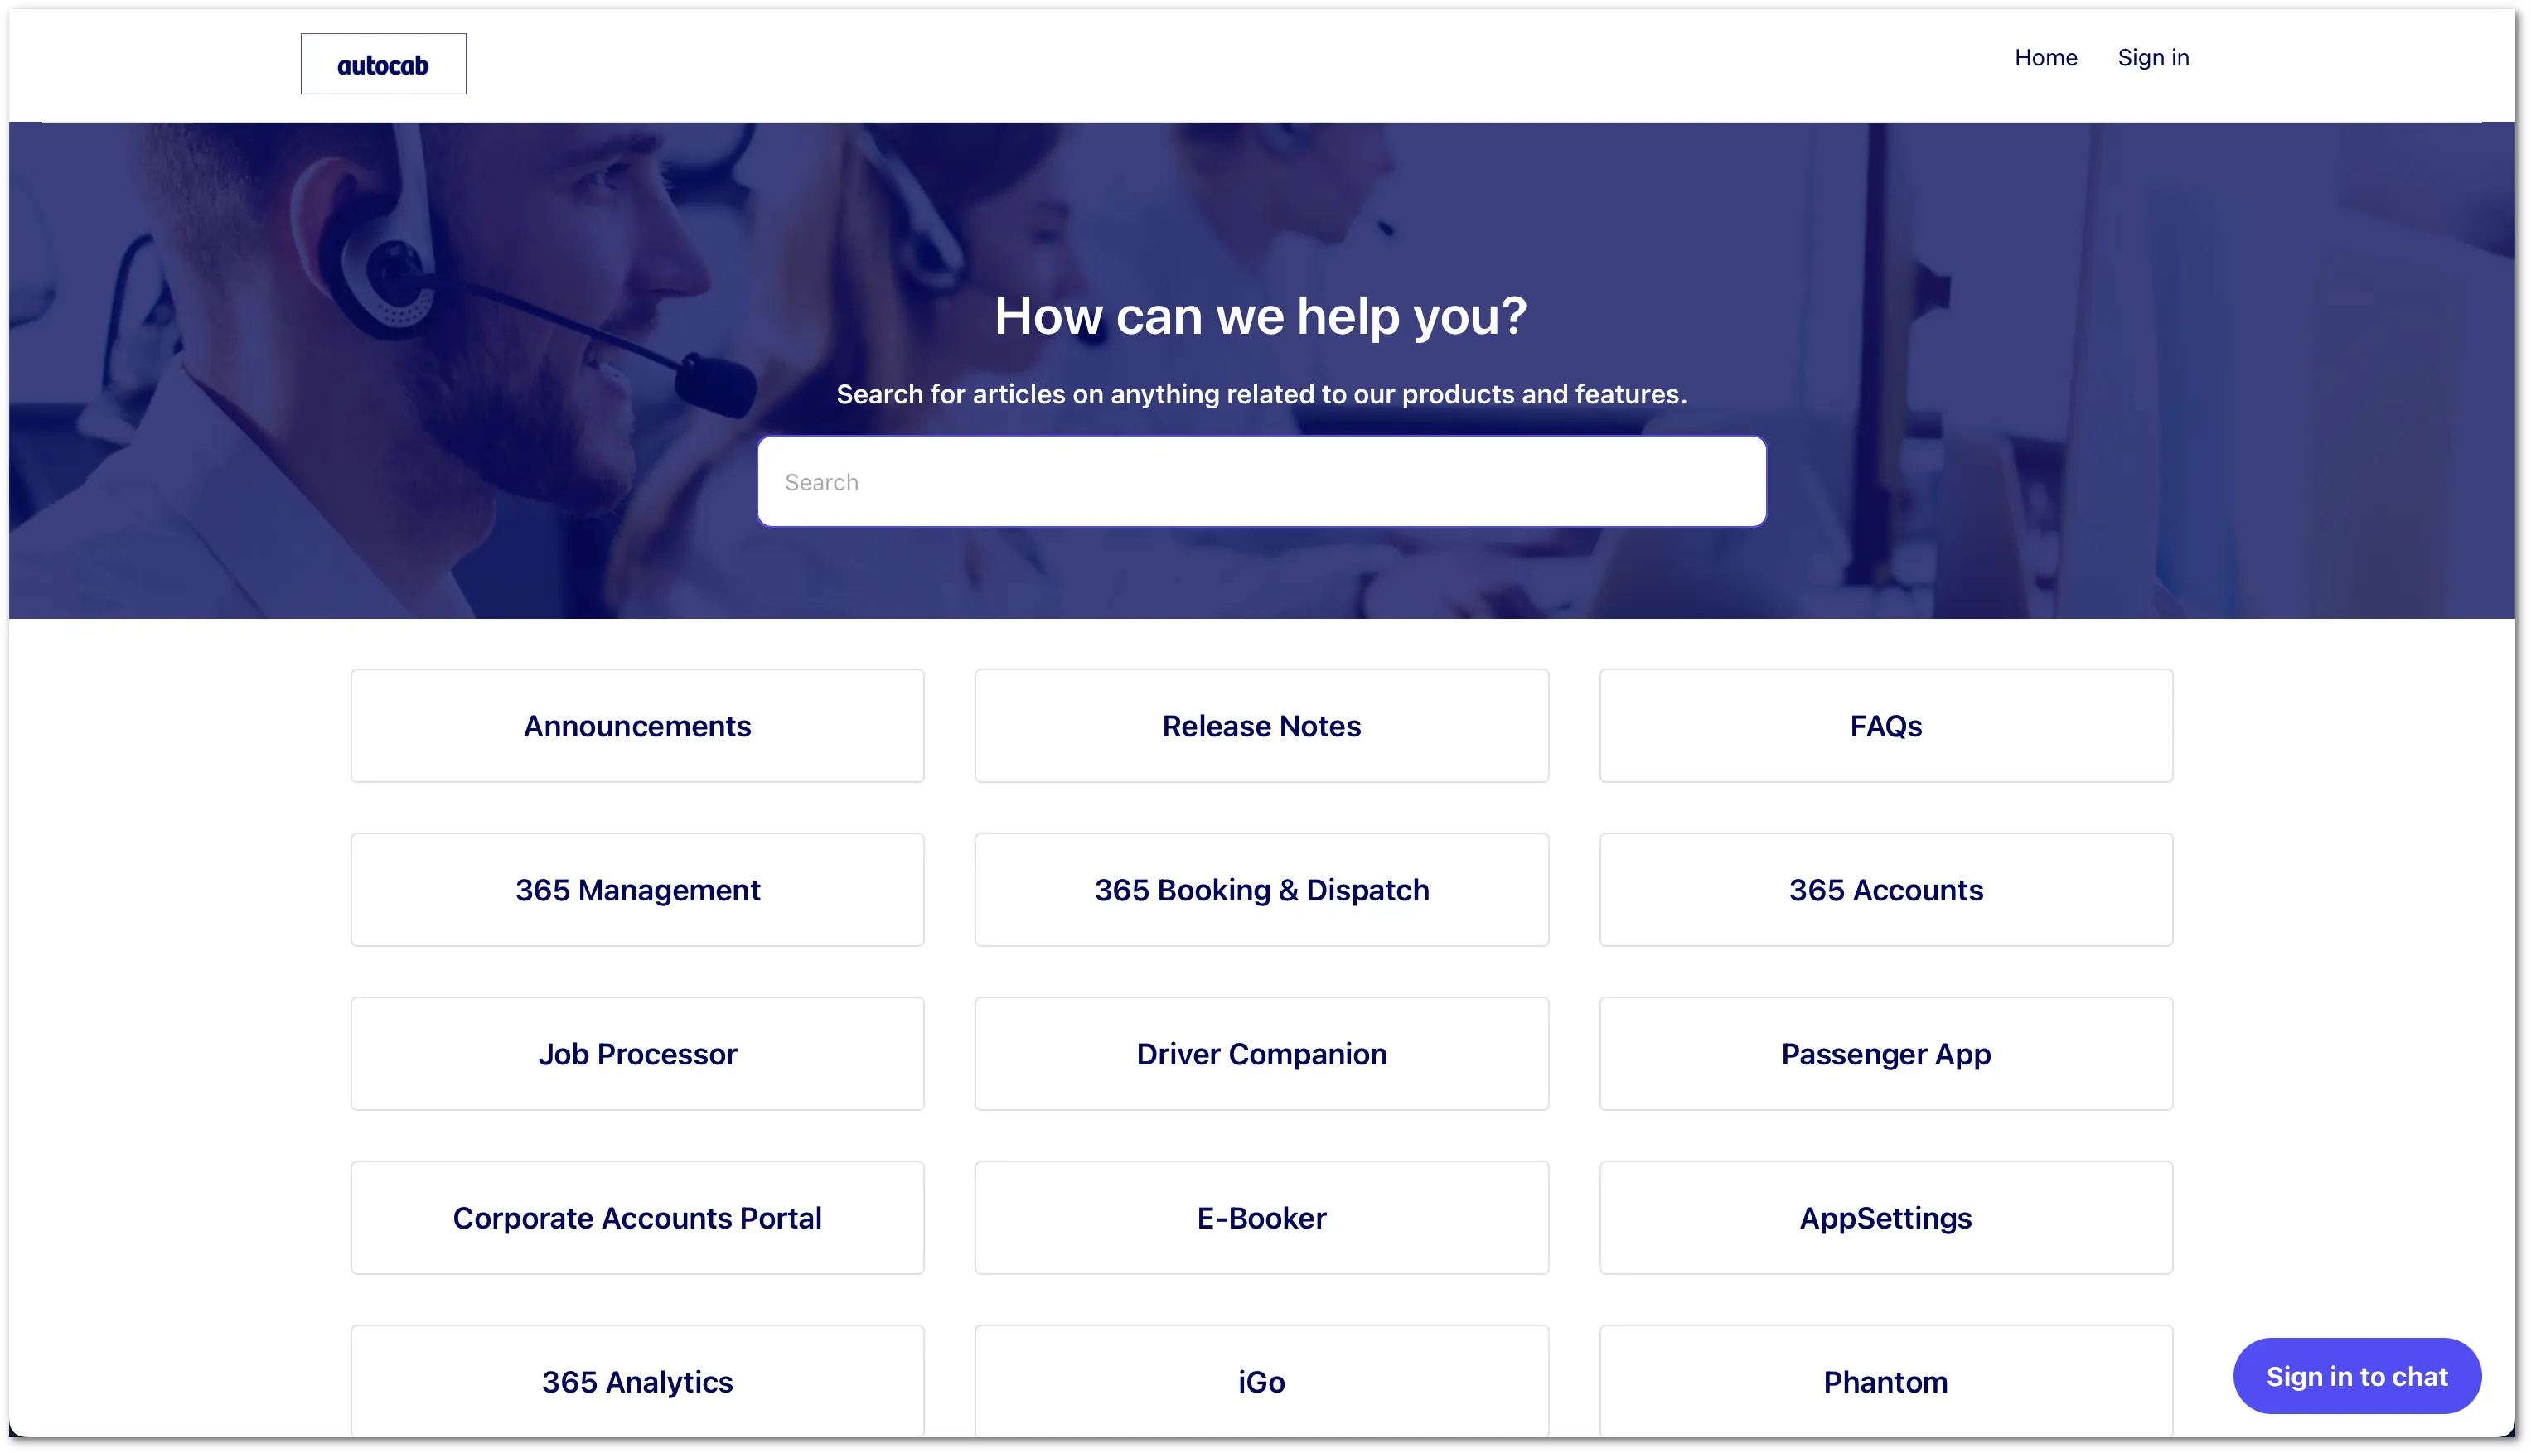Select the Job Processor category card
The height and width of the screenshot is (1453, 2531).
638,1053
